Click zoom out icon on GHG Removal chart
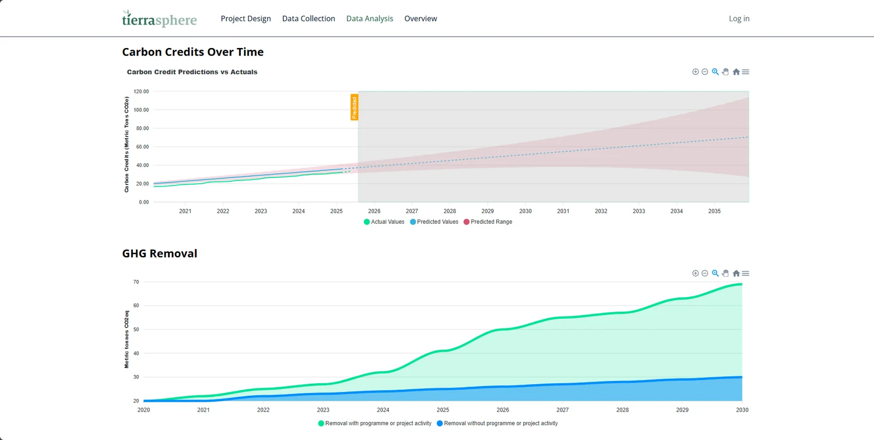Screen dimensions: 874x440 pos(705,273)
